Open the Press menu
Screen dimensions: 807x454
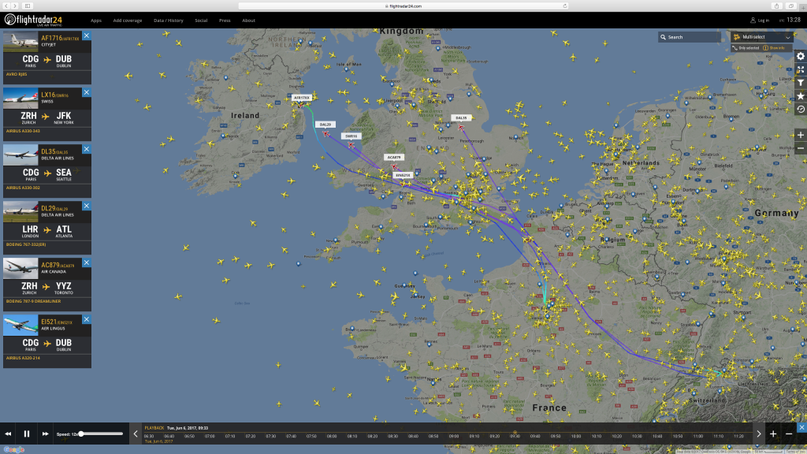[x=225, y=20]
